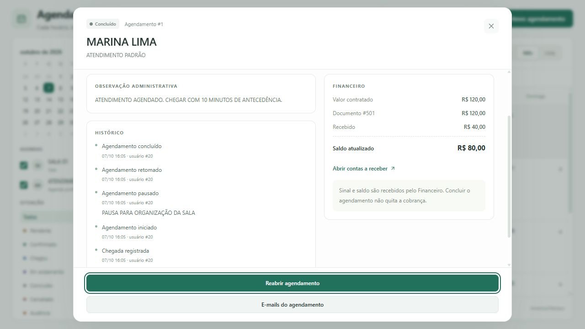Click the 'Documento #501' row label
Image resolution: width=585 pixels, height=329 pixels.
coord(354,113)
